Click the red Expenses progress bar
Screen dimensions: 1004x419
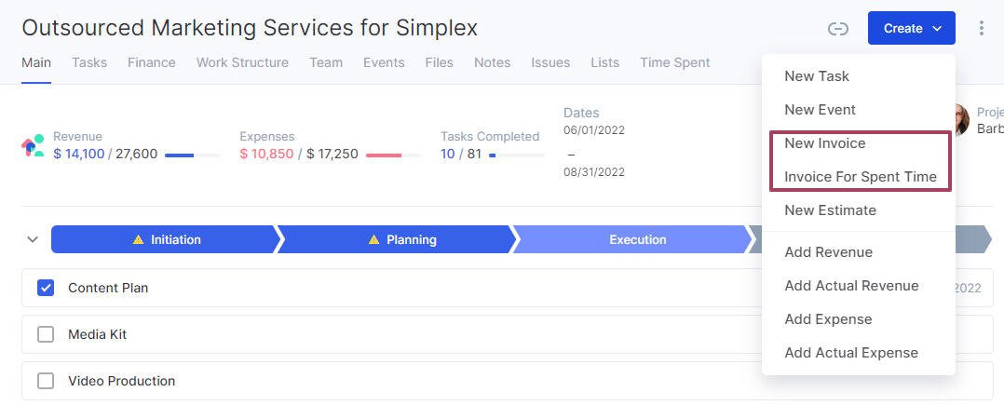pyautogui.click(x=394, y=155)
